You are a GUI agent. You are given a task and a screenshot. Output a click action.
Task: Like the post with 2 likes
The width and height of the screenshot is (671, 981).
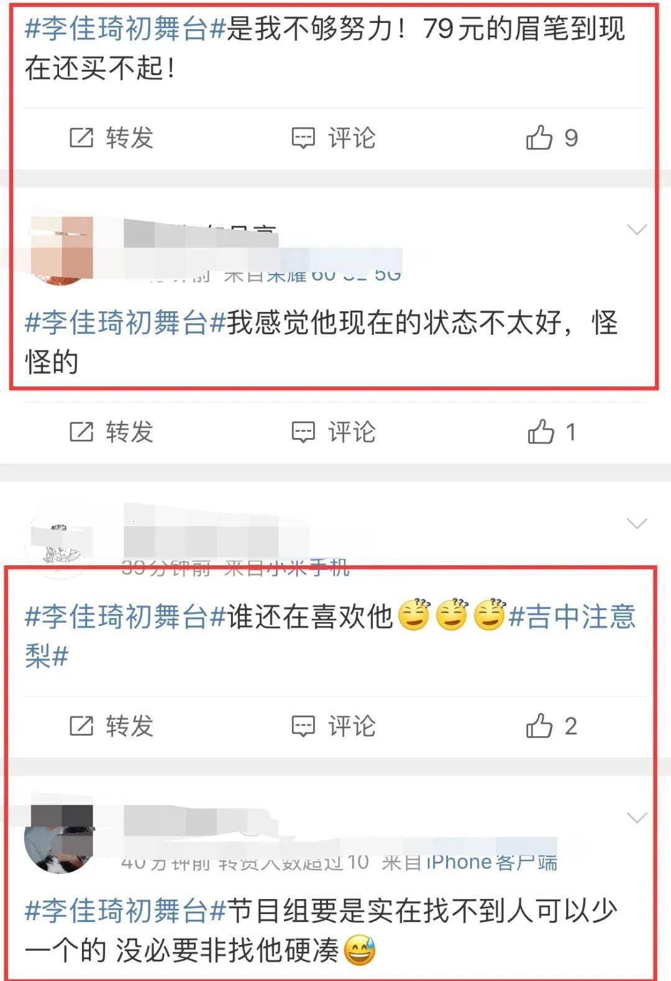(551, 726)
